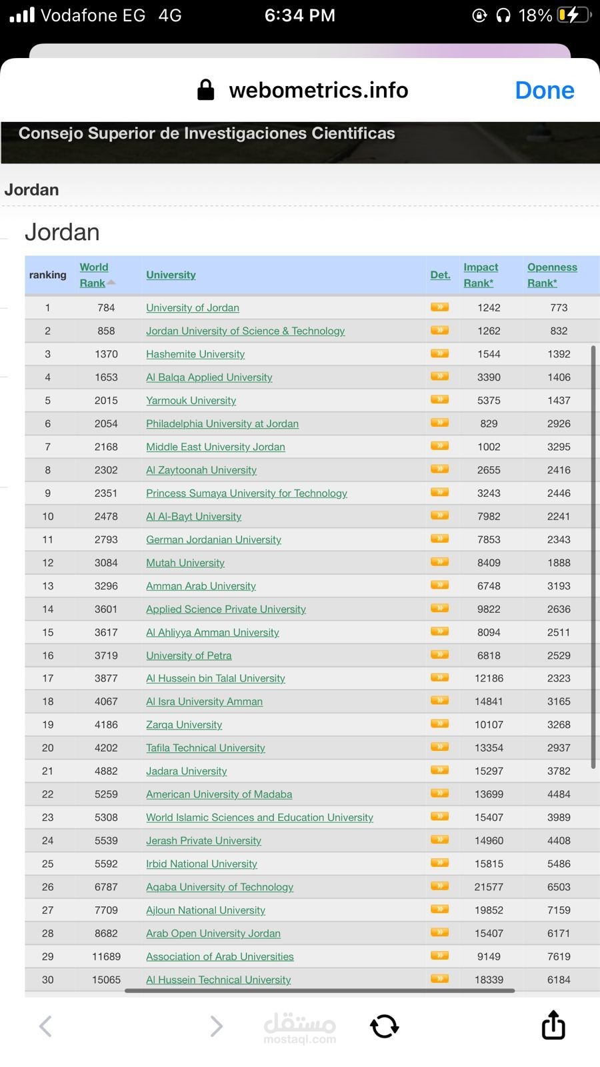600x1067 pixels.
Task: Click the Det. column header
Action: point(440,275)
